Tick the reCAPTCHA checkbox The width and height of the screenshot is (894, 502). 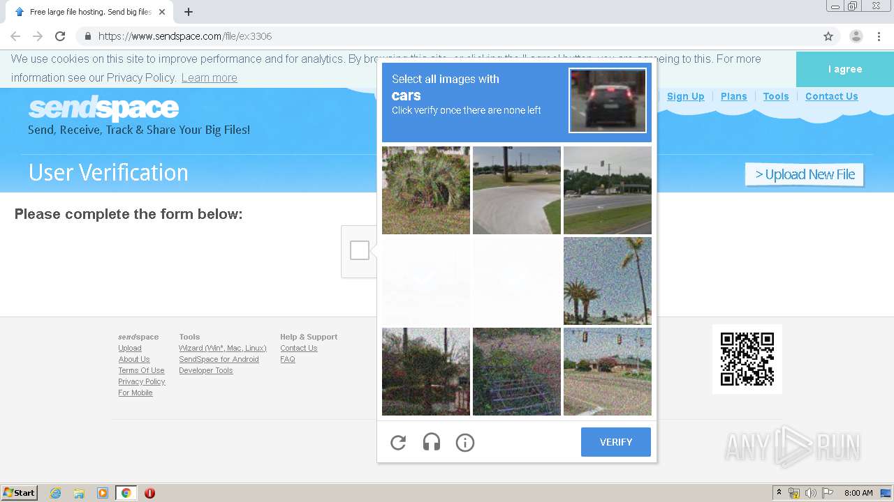(x=360, y=250)
